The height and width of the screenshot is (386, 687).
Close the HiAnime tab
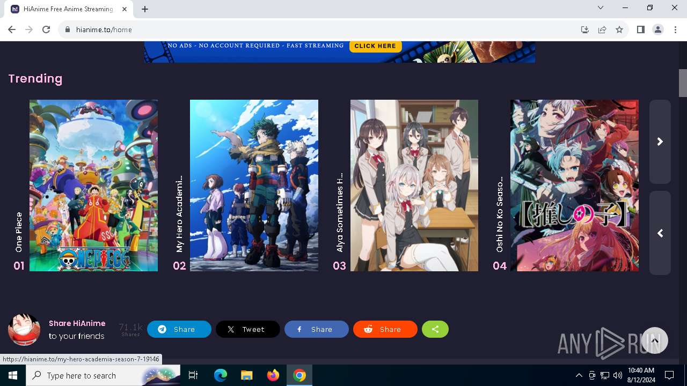125,9
